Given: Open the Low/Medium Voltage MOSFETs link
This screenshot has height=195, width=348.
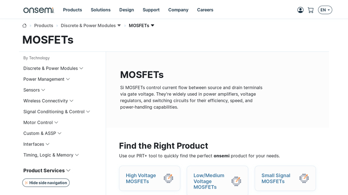Looking at the screenshot, I should click(x=209, y=181).
